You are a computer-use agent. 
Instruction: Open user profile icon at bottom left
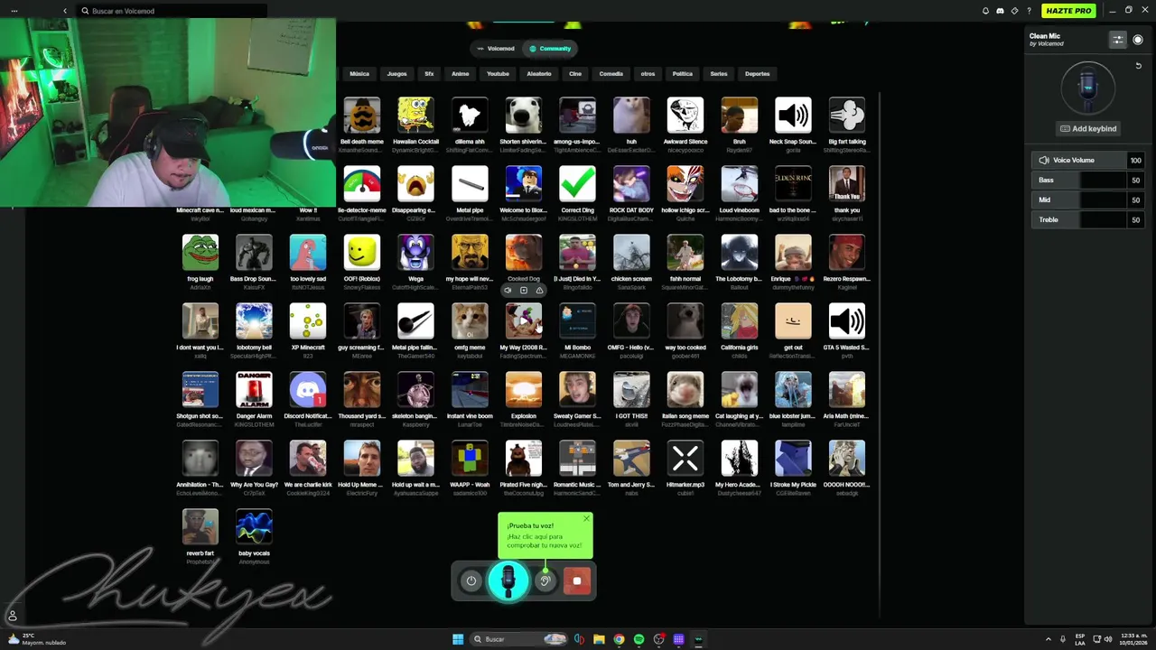point(13,616)
